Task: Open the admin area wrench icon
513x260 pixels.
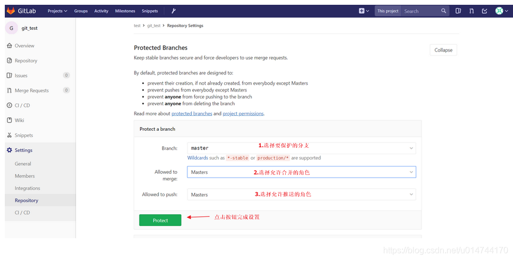Action: [x=173, y=11]
